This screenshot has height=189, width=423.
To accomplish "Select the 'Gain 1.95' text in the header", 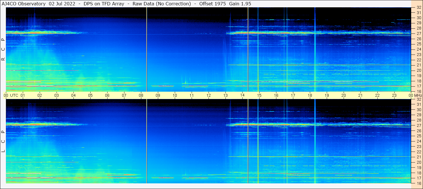I will tap(240, 4).
